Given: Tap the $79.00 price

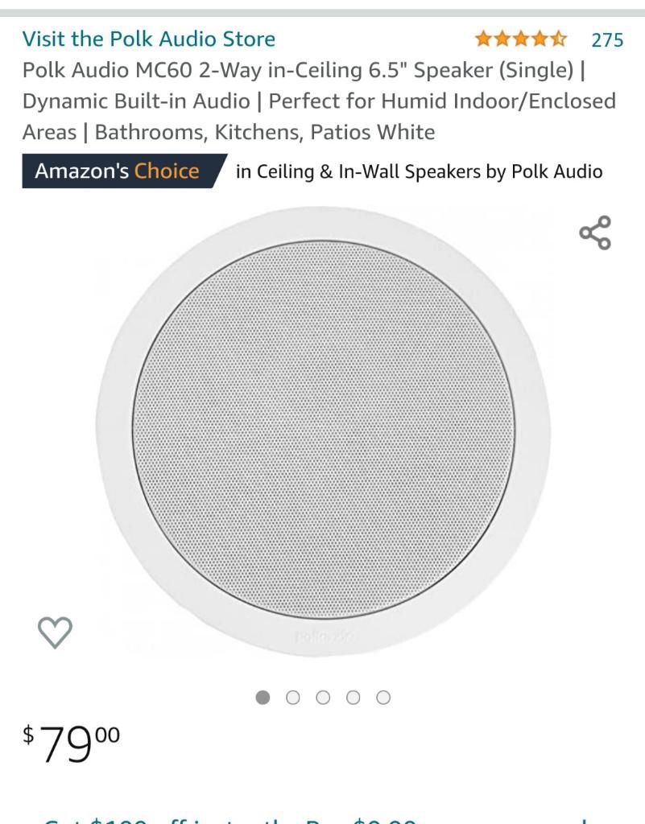Looking at the screenshot, I should [72, 743].
